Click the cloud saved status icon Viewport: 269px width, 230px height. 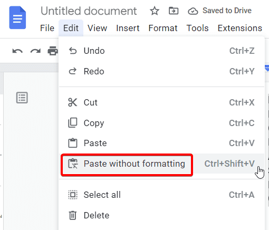coord(193,11)
